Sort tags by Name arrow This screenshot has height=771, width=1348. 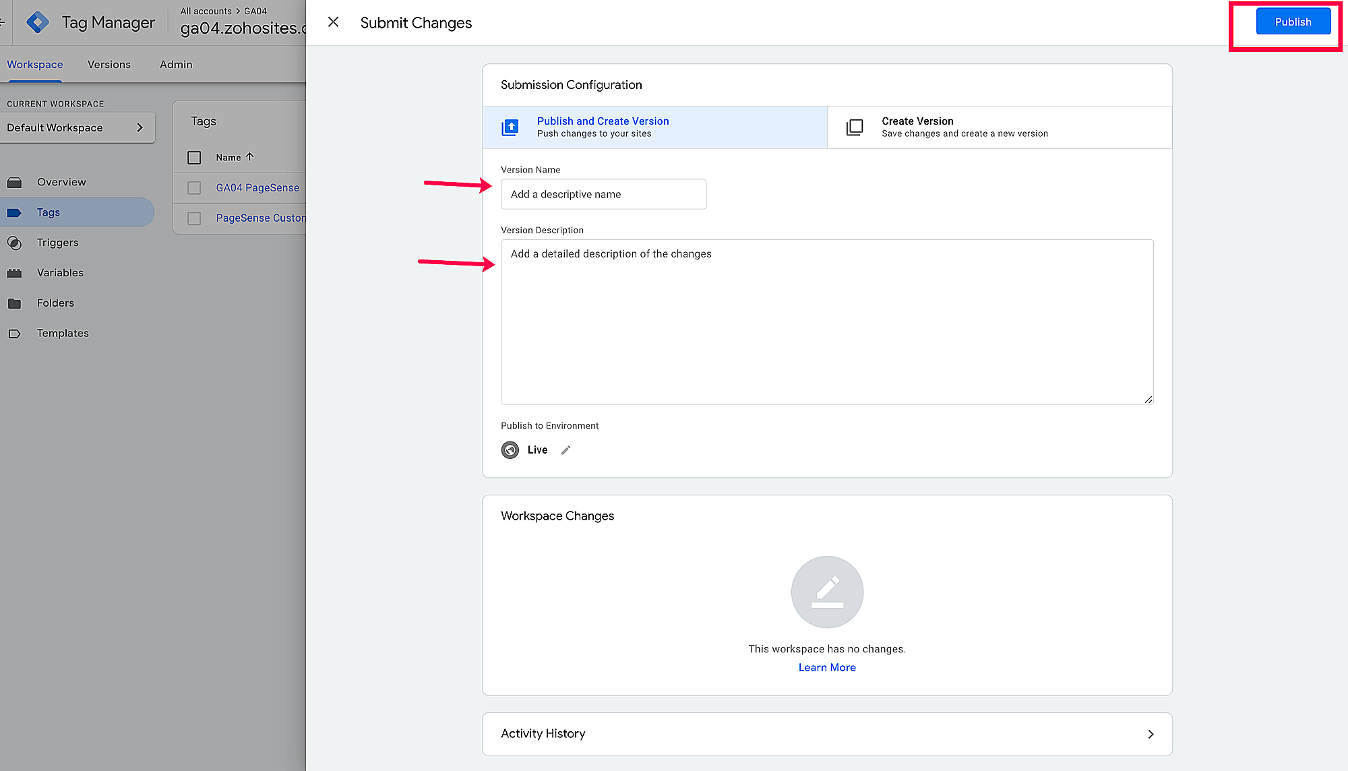(250, 157)
